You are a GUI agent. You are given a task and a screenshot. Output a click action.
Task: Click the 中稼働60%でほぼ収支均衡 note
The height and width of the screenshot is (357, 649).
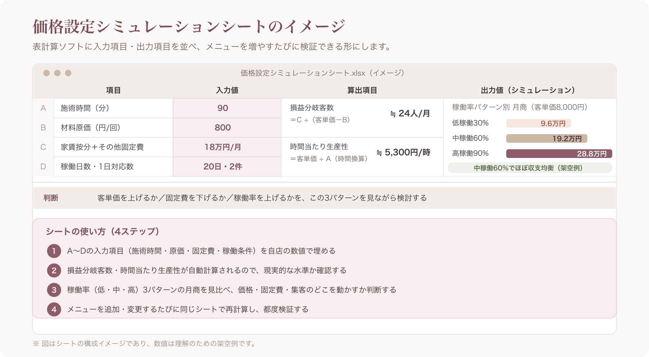(530, 168)
